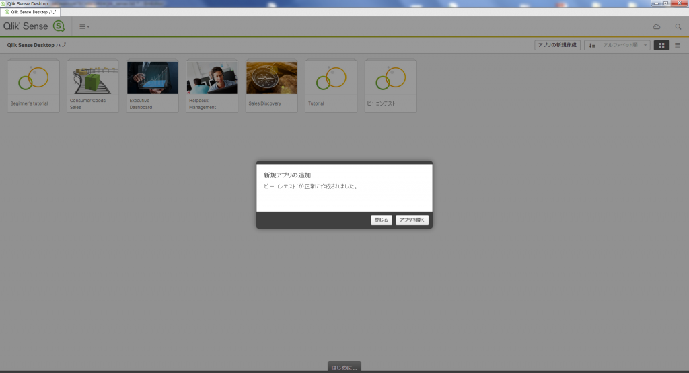Expand the アルファベット順 sort dropdown
This screenshot has height=373, width=689.
click(625, 45)
